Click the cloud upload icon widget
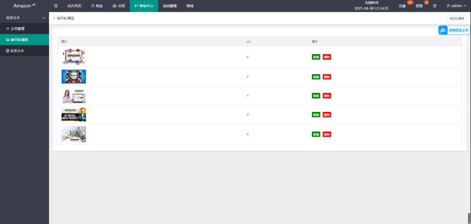 point(443,30)
